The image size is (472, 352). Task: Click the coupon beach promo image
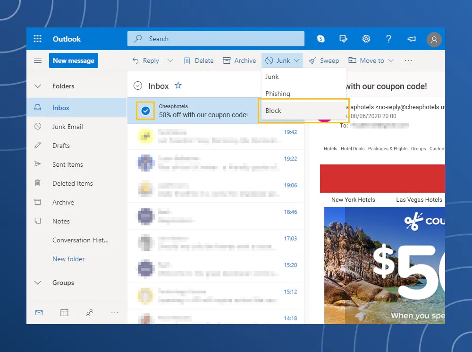pyautogui.click(x=384, y=266)
